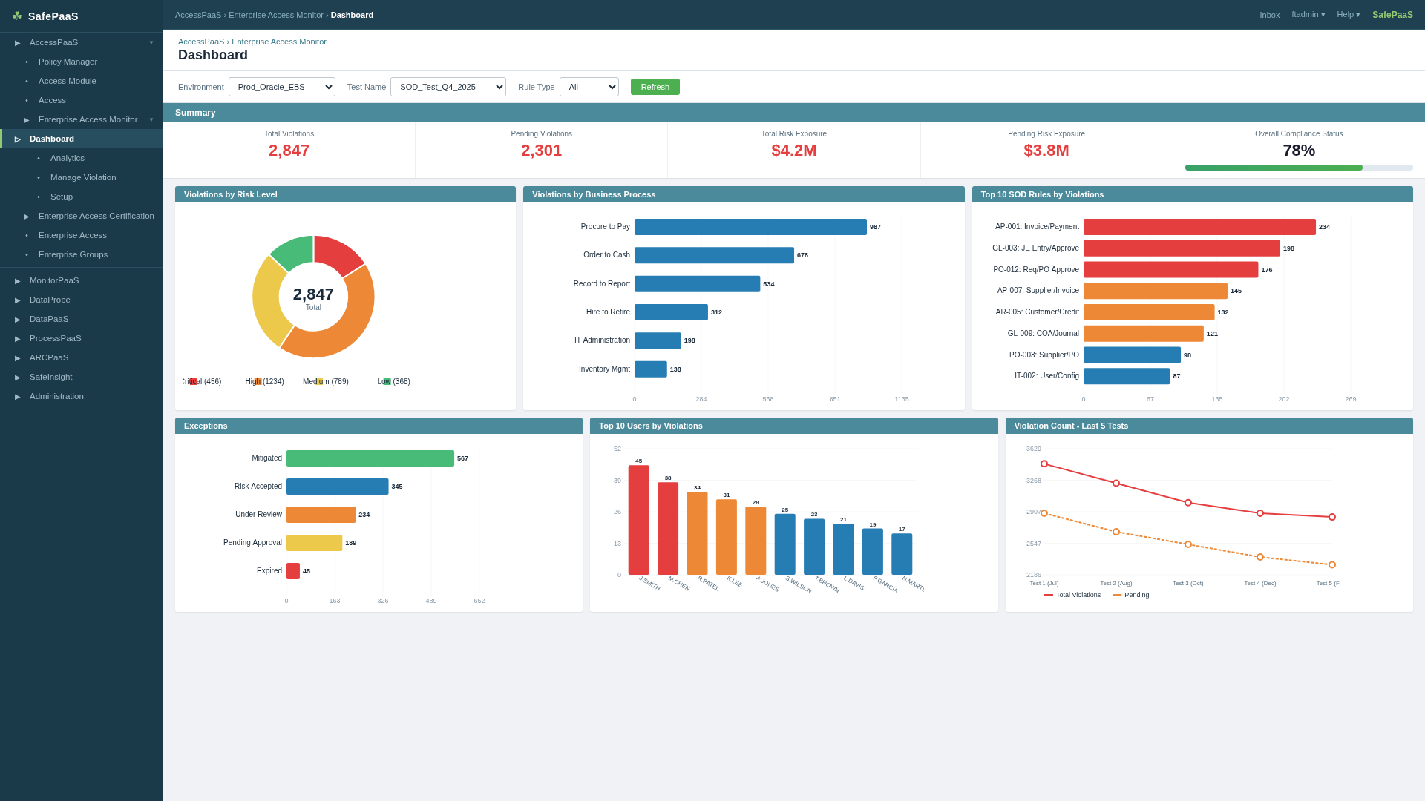Click arrow icon beside Enterprise Access Certification
1425x801 pixels.
pos(27,217)
